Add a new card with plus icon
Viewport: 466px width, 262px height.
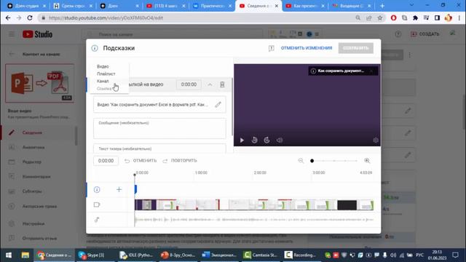click(x=119, y=189)
